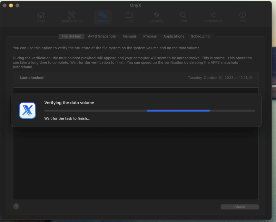Click the Check button
This screenshot has height=222, width=276.
pos(239,207)
